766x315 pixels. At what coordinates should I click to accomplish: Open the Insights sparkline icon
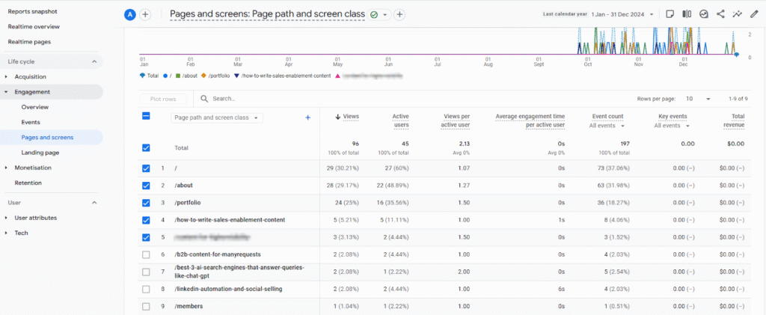click(738, 14)
